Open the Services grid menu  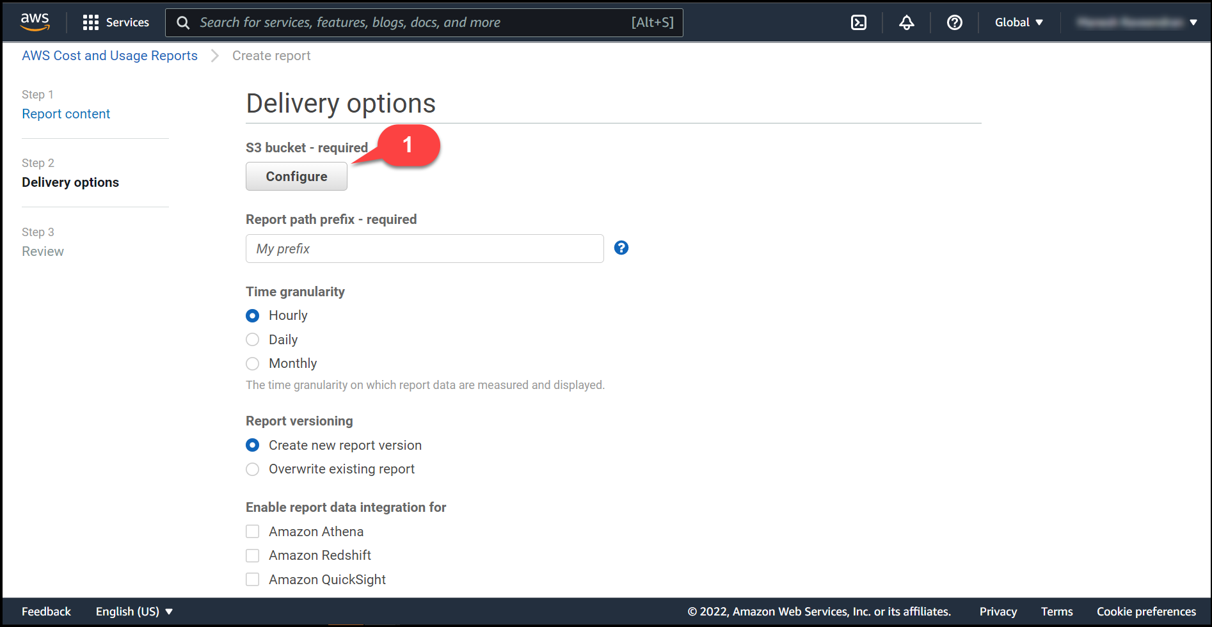(90, 22)
